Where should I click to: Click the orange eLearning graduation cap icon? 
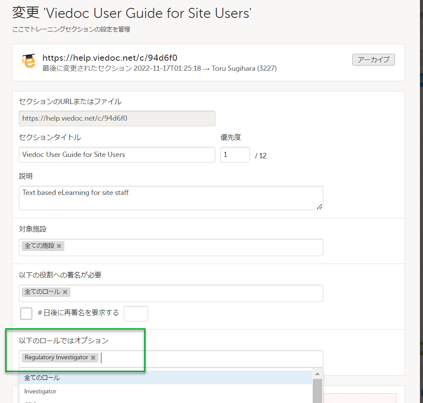tap(28, 62)
